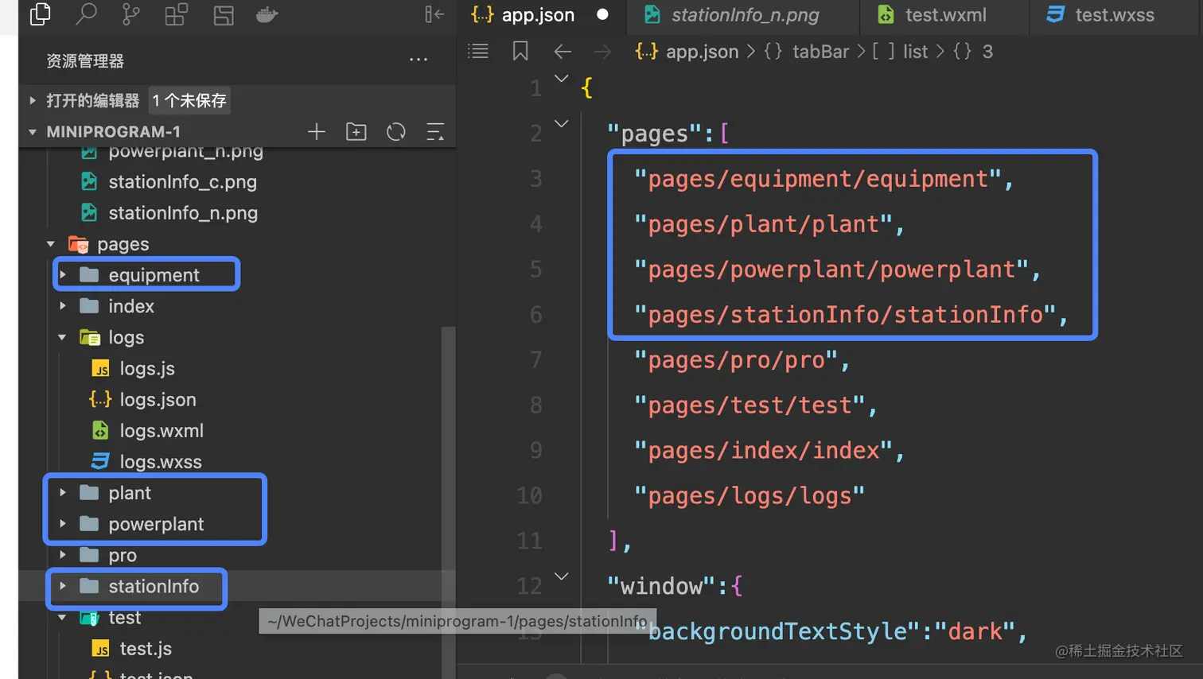Collapse the sidebar using the top arrow icon

(x=434, y=14)
